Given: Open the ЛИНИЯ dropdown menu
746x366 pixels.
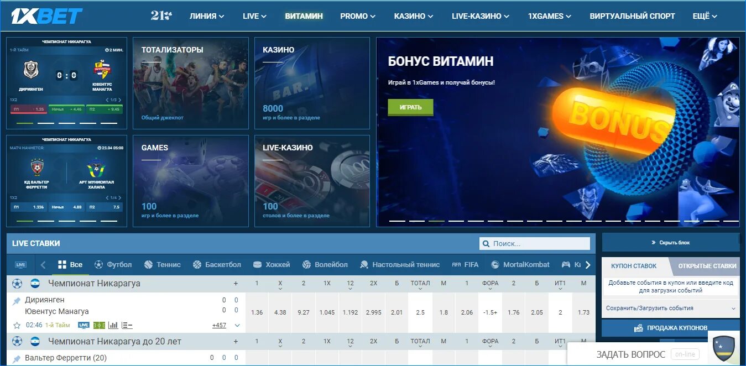Looking at the screenshot, I should [x=207, y=16].
